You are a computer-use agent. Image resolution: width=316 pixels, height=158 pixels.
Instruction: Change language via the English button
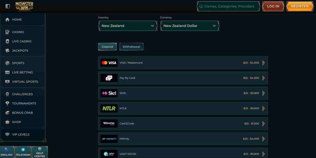coord(6,152)
